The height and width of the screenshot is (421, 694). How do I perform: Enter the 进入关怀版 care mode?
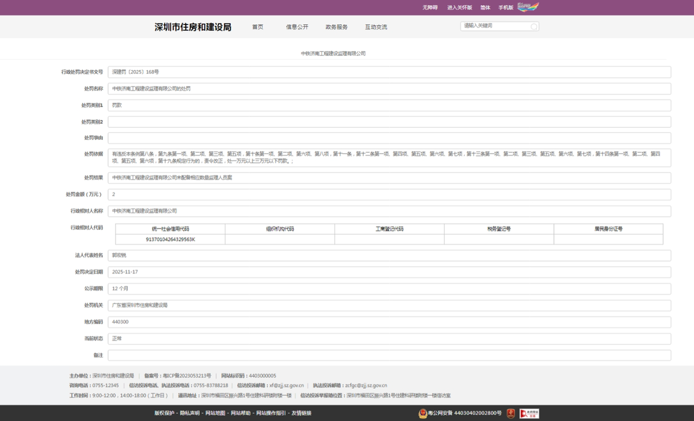(459, 8)
